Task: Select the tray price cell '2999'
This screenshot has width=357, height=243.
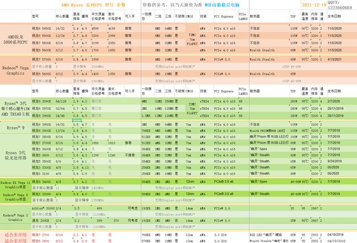Action: pyautogui.click(x=112, y=36)
